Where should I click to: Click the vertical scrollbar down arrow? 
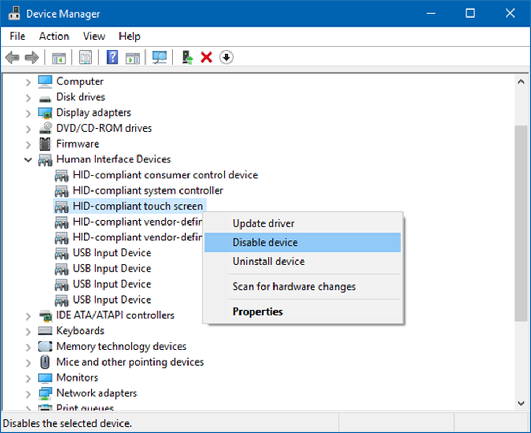pos(521,403)
